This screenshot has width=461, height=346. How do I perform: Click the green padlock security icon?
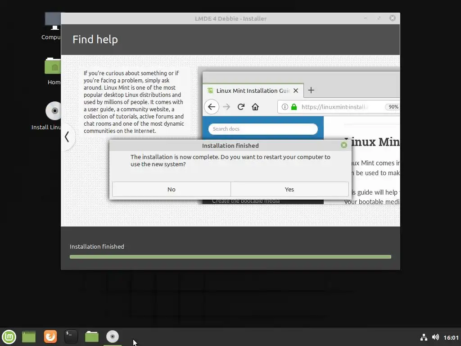(x=294, y=107)
